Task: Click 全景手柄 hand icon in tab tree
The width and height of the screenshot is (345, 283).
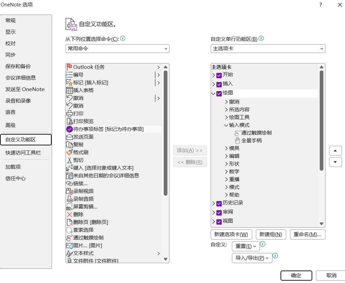Action: [x=237, y=141]
